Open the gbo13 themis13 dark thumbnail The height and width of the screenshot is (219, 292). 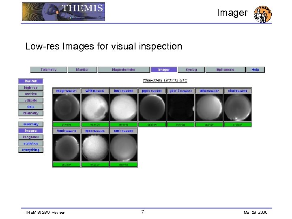coord(180,107)
